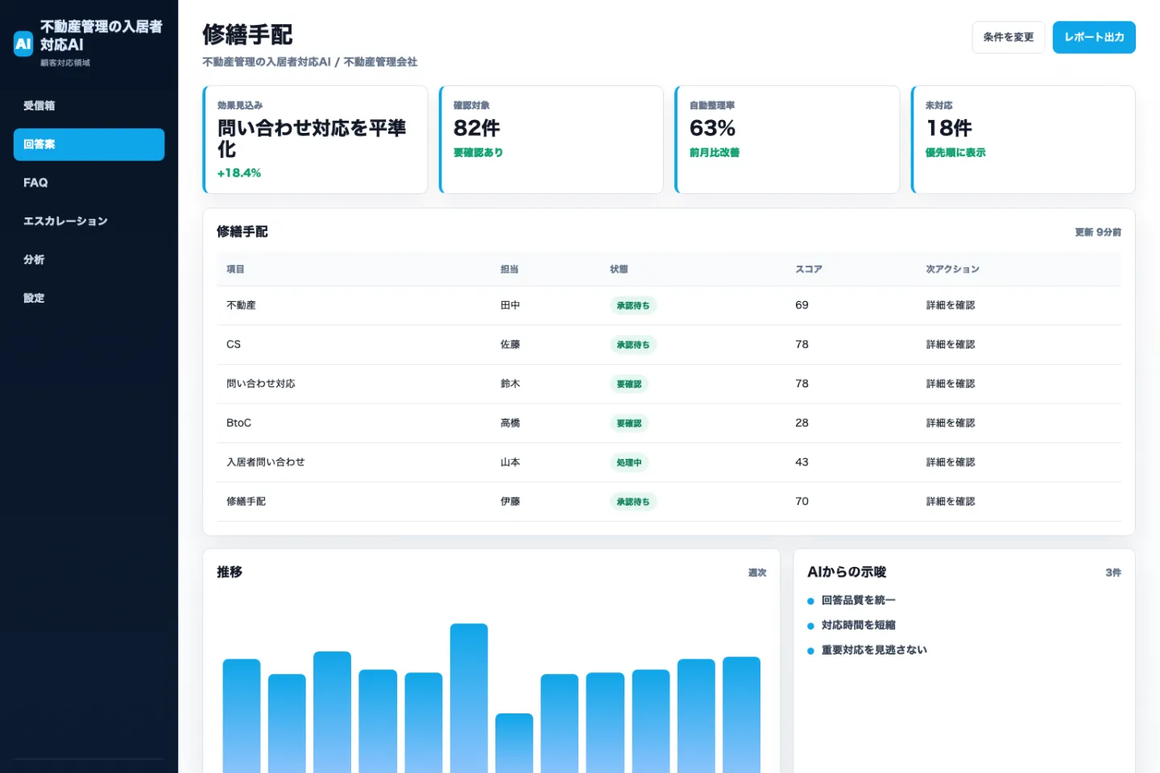Click the 要確認 badge in BtoC row
Screen dimensions: 1160x773
pyautogui.click(x=629, y=424)
